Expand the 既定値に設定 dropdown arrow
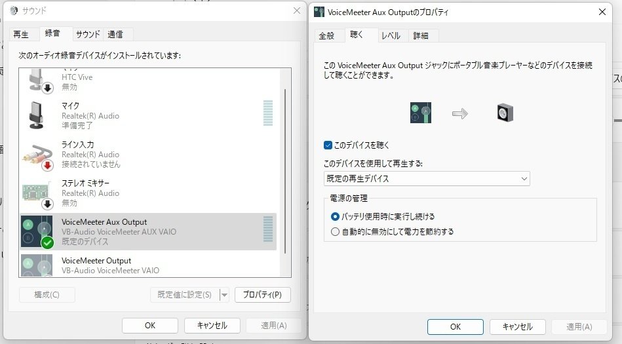The width and height of the screenshot is (622, 344). [224, 295]
